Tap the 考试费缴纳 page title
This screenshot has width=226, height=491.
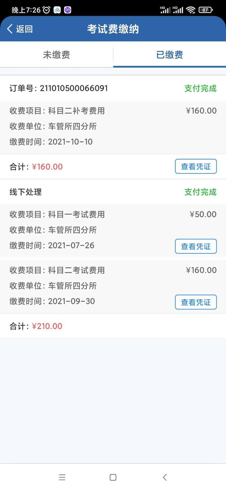113,29
